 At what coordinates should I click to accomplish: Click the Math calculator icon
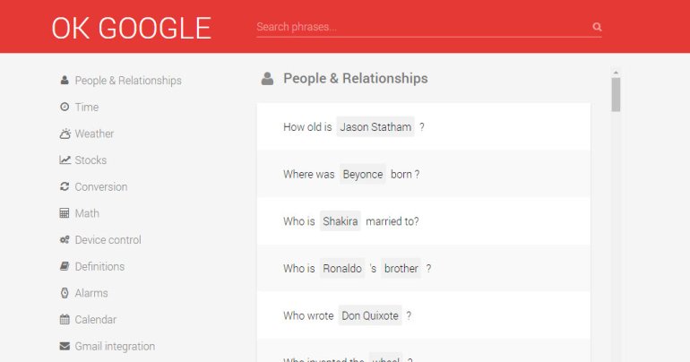pos(65,213)
